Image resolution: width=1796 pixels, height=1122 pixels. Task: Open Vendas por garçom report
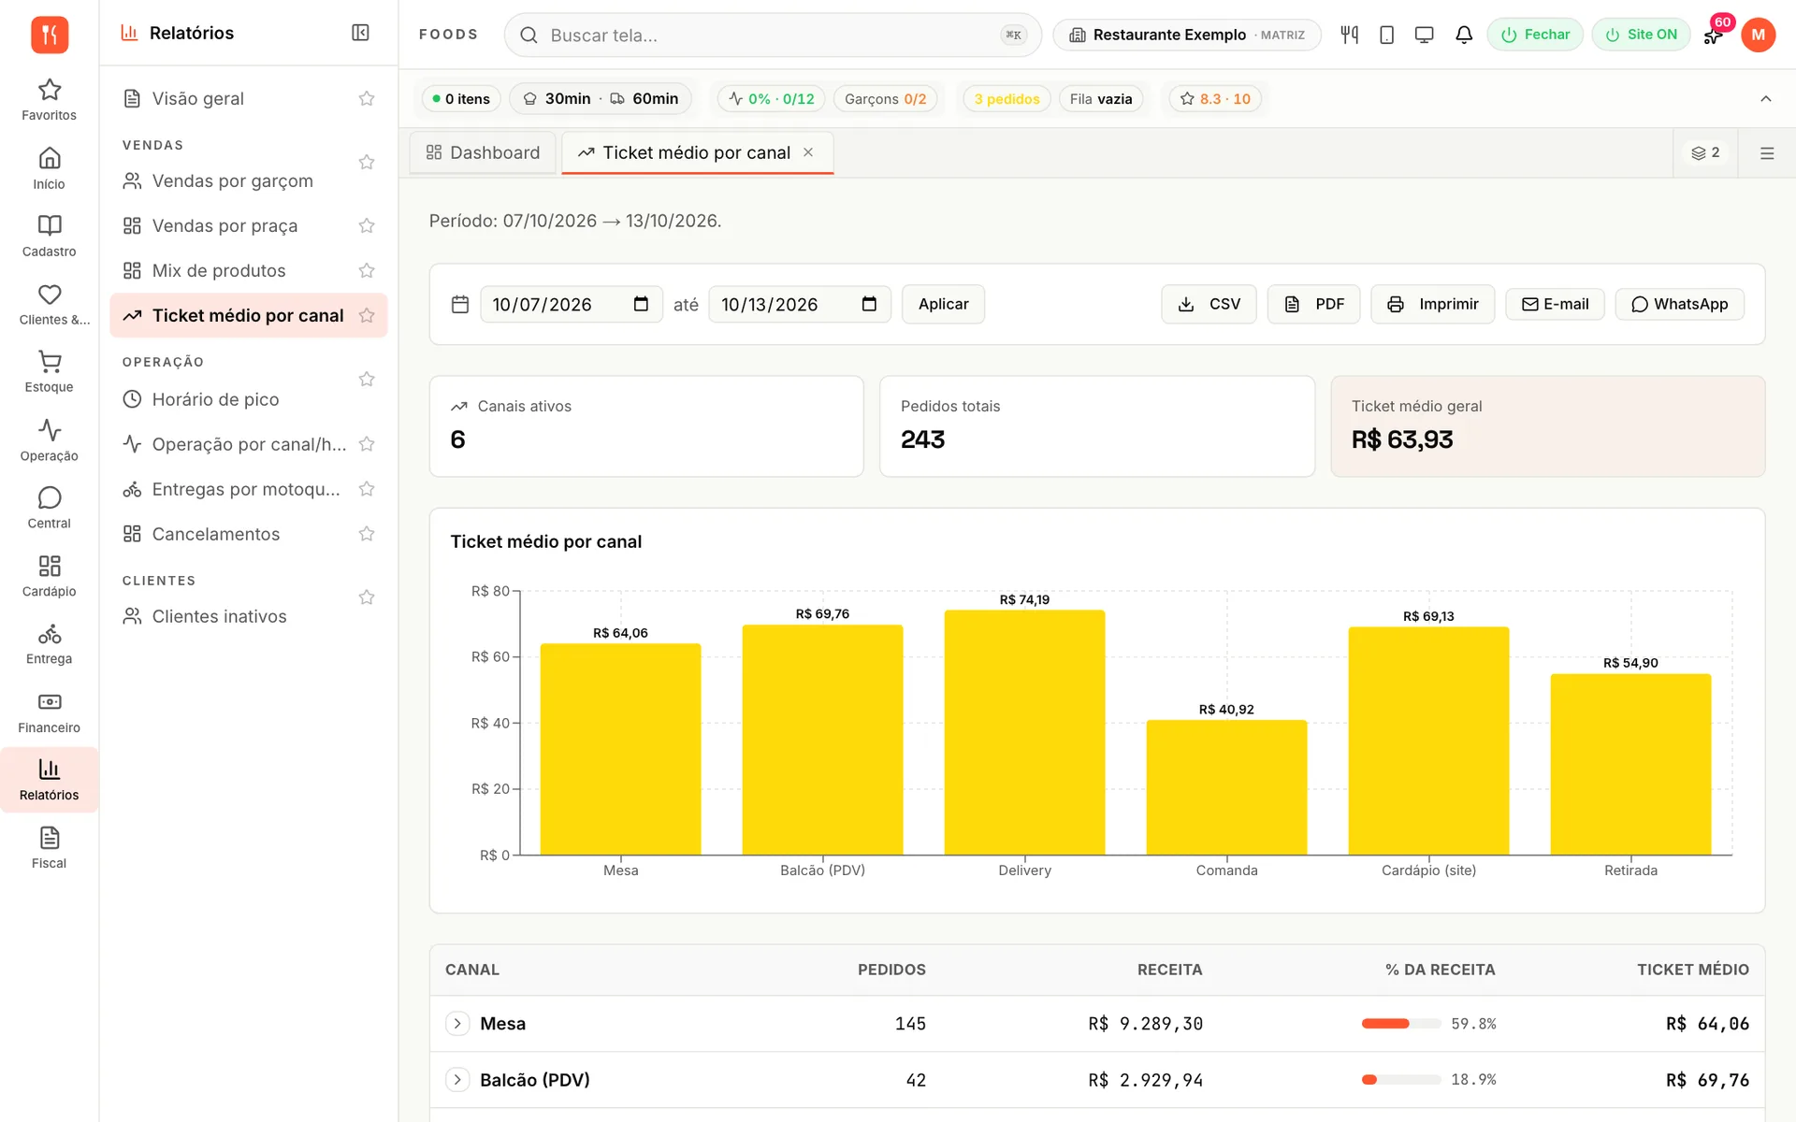pos(234,180)
